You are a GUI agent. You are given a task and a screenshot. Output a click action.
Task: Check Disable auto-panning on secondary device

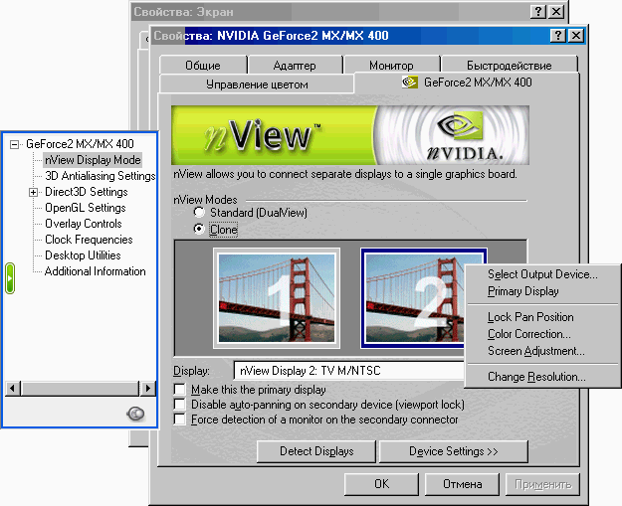tap(180, 405)
